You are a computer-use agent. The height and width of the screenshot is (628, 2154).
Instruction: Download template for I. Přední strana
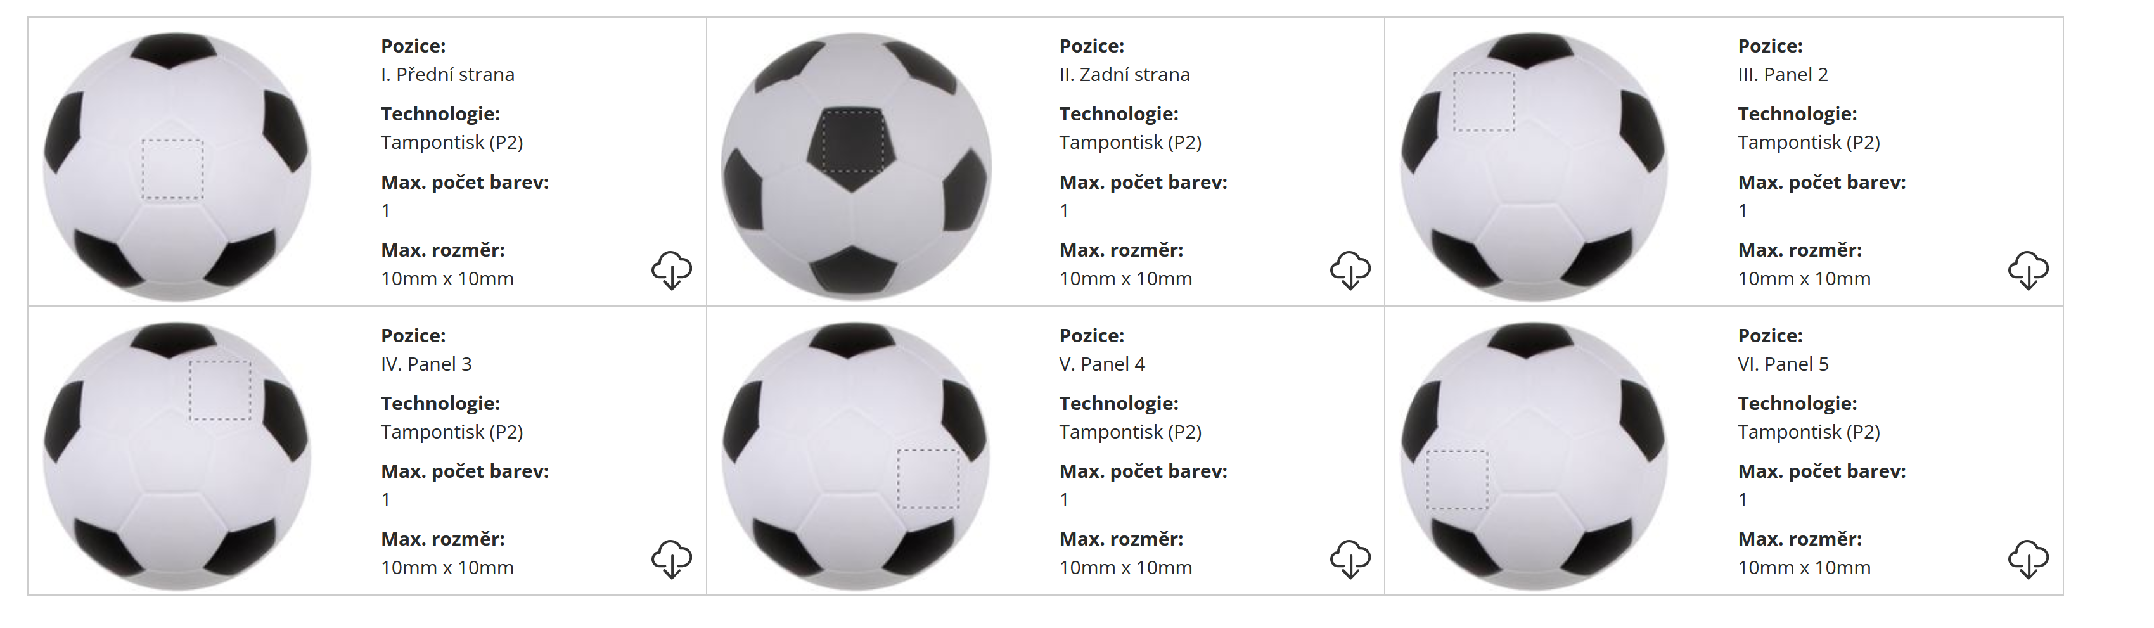click(x=672, y=269)
